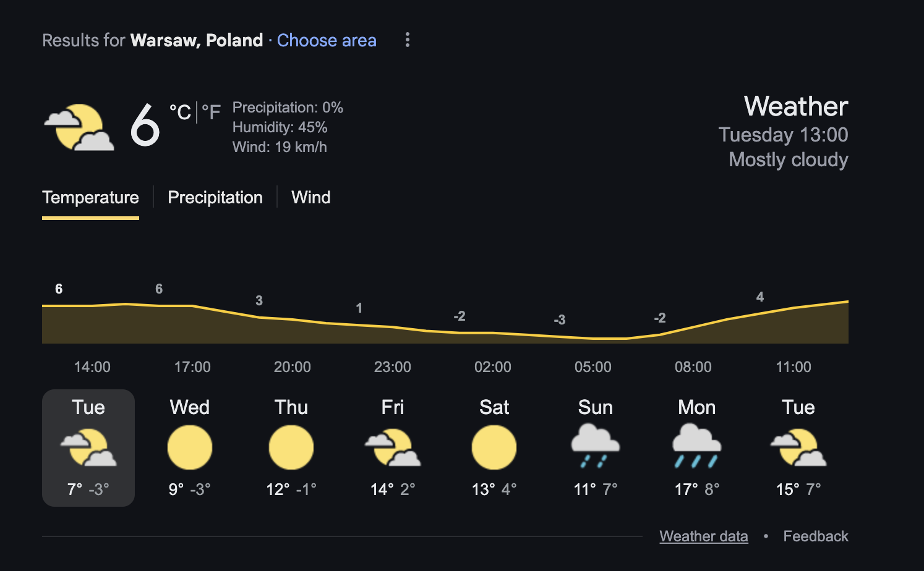Switch to the Wind tab
This screenshot has height=571, width=924.
(311, 198)
